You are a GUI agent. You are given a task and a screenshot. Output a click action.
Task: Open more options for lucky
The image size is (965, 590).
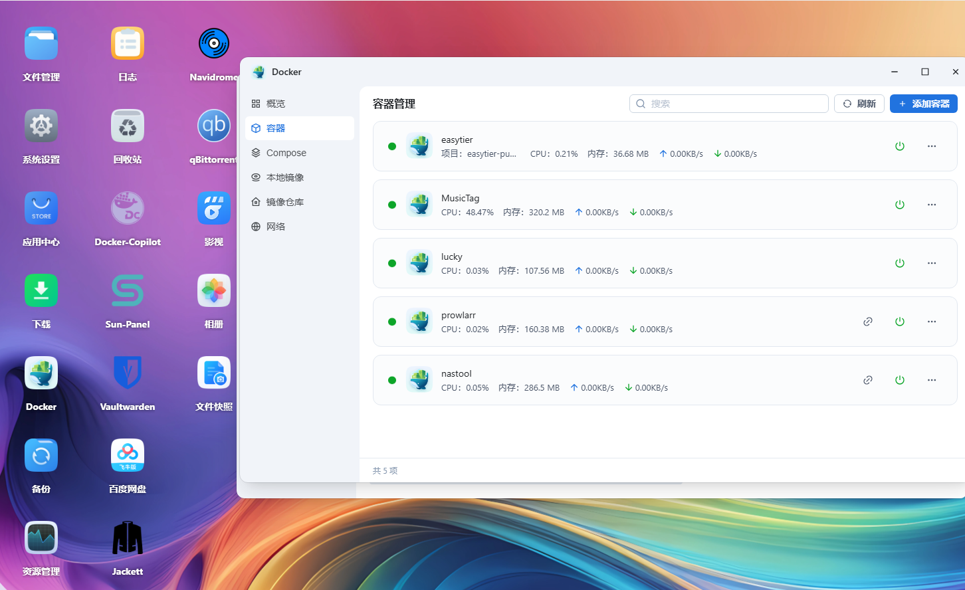[932, 263]
